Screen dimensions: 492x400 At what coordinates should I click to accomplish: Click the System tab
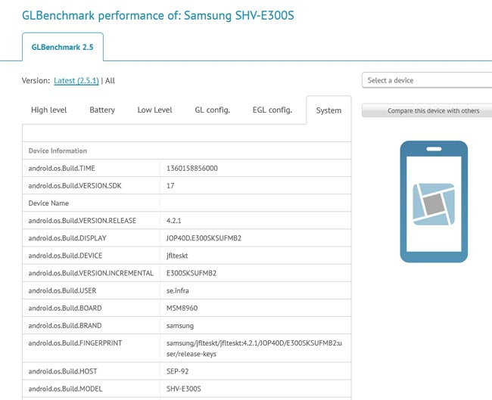[x=329, y=110]
